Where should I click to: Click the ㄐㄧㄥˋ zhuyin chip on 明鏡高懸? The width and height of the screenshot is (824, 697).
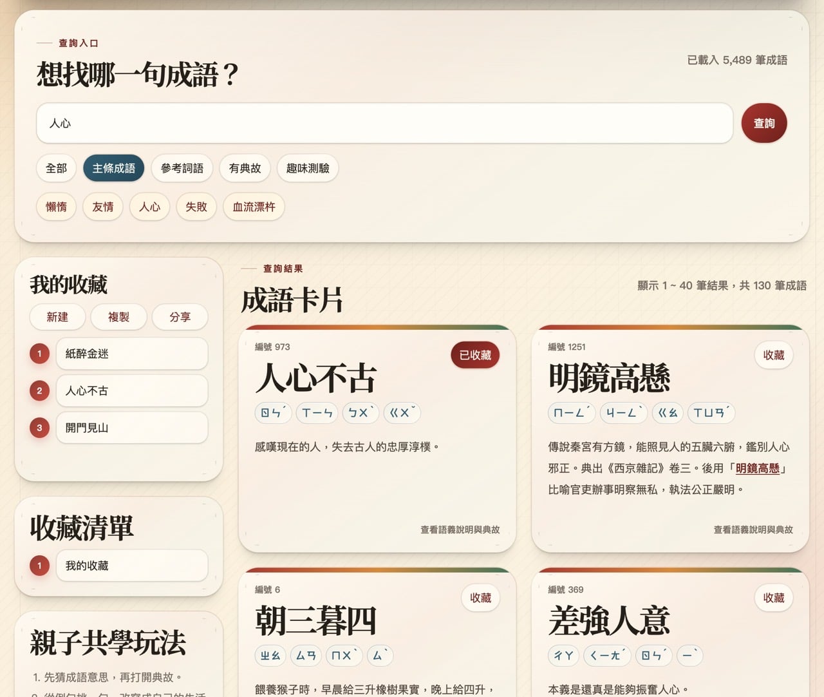[x=624, y=413]
